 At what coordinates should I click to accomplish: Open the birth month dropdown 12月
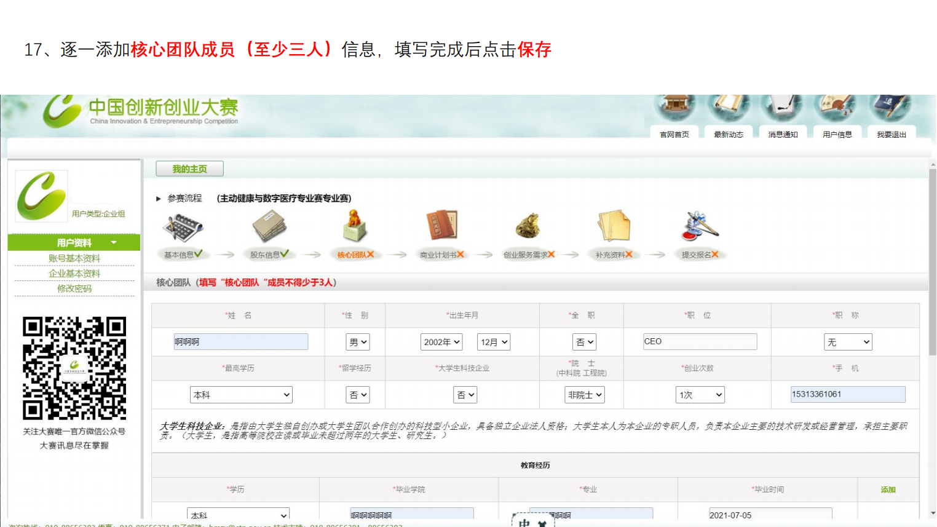tap(494, 342)
